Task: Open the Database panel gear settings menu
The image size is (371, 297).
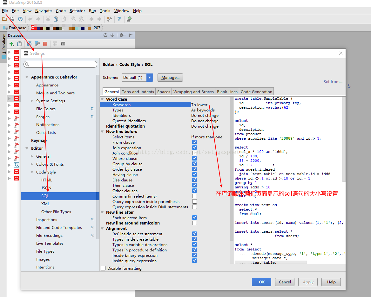Action: click(122, 35)
